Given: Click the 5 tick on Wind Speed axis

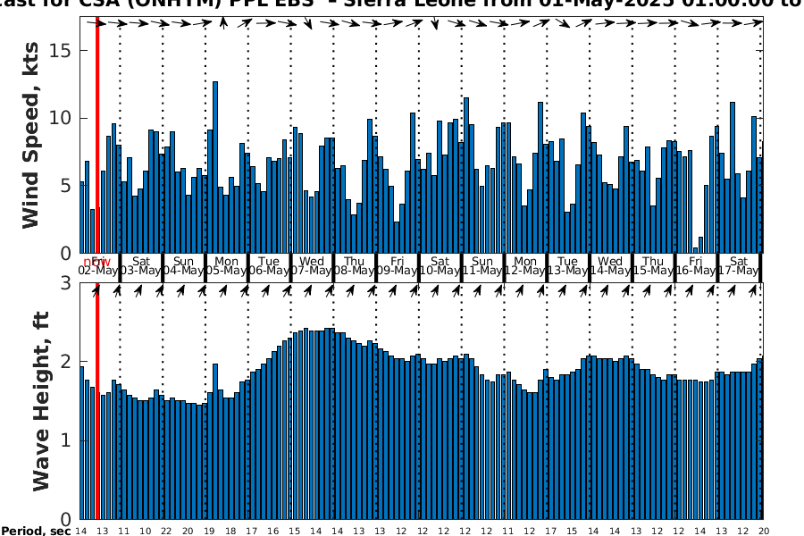Looking at the screenshot, I should 66,186.
